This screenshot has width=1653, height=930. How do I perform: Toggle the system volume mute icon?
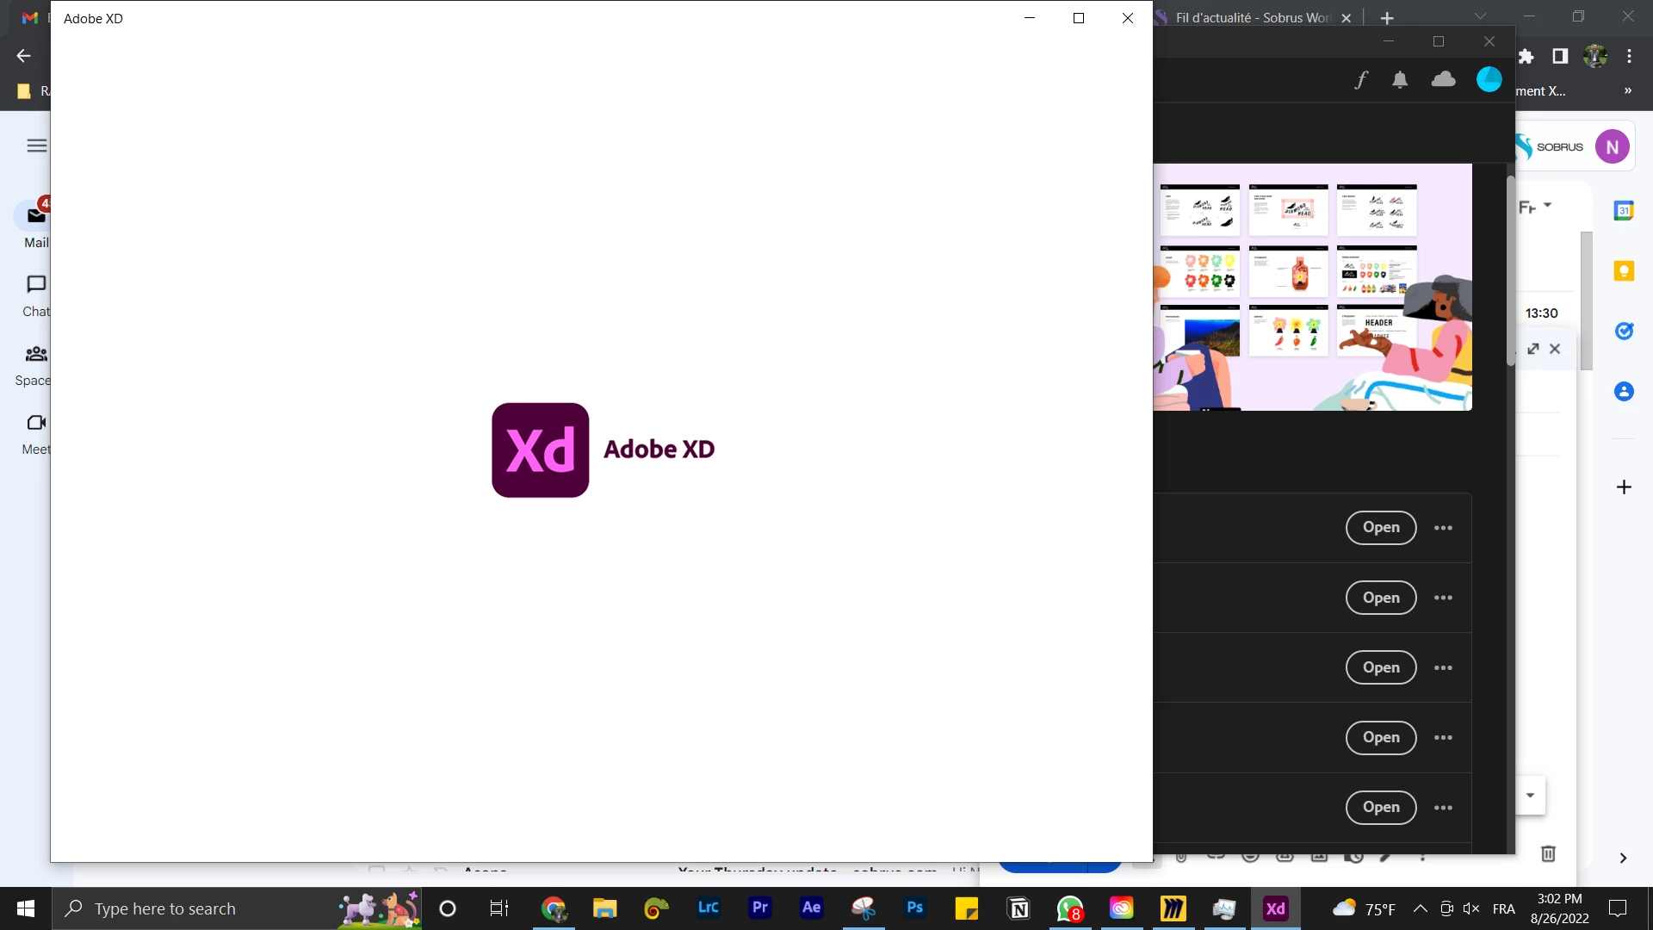pos(1471,908)
